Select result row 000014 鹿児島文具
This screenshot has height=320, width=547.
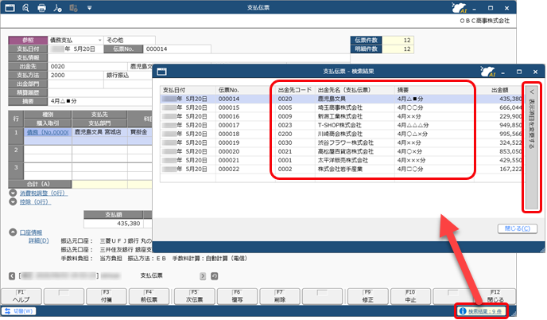pyautogui.click(x=342, y=99)
